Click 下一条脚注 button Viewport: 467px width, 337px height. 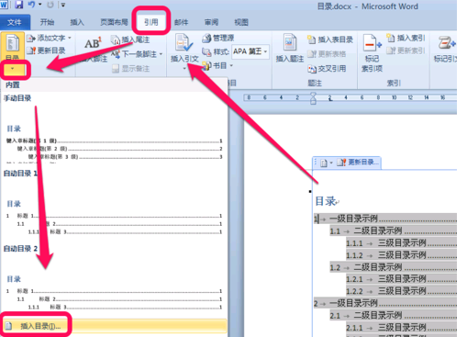coord(134,54)
